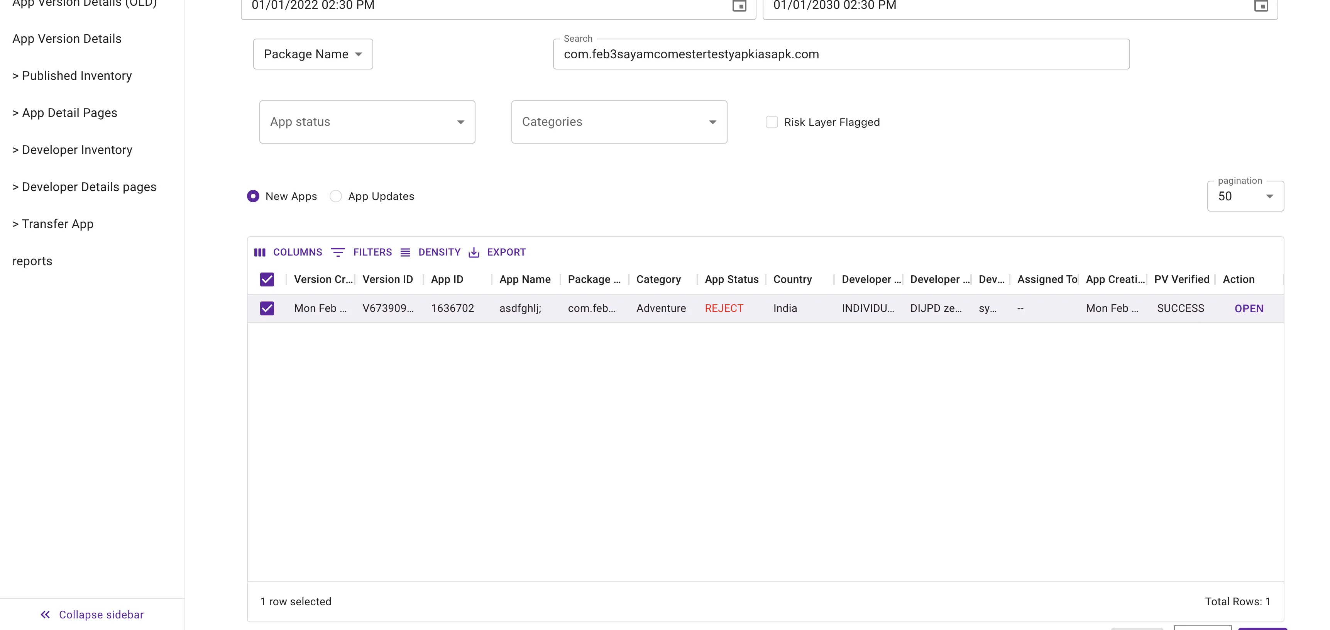This screenshot has height=630, width=1330.
Task: Click the OPEN action link in the row
Action: pyautogui.click(x=1249, y=308)
